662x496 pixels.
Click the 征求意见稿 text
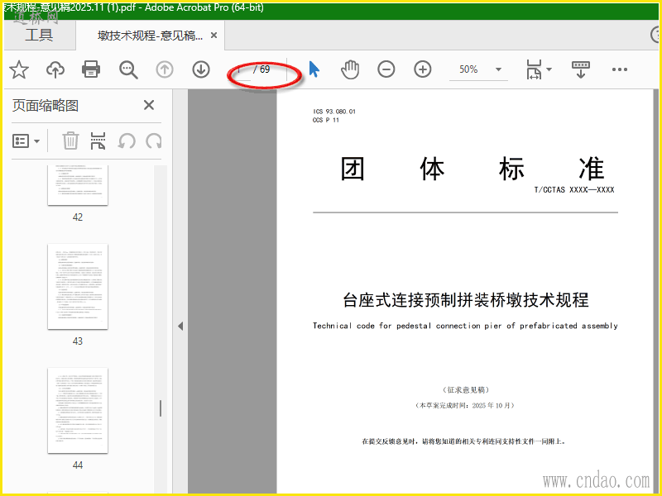point(466,389)
